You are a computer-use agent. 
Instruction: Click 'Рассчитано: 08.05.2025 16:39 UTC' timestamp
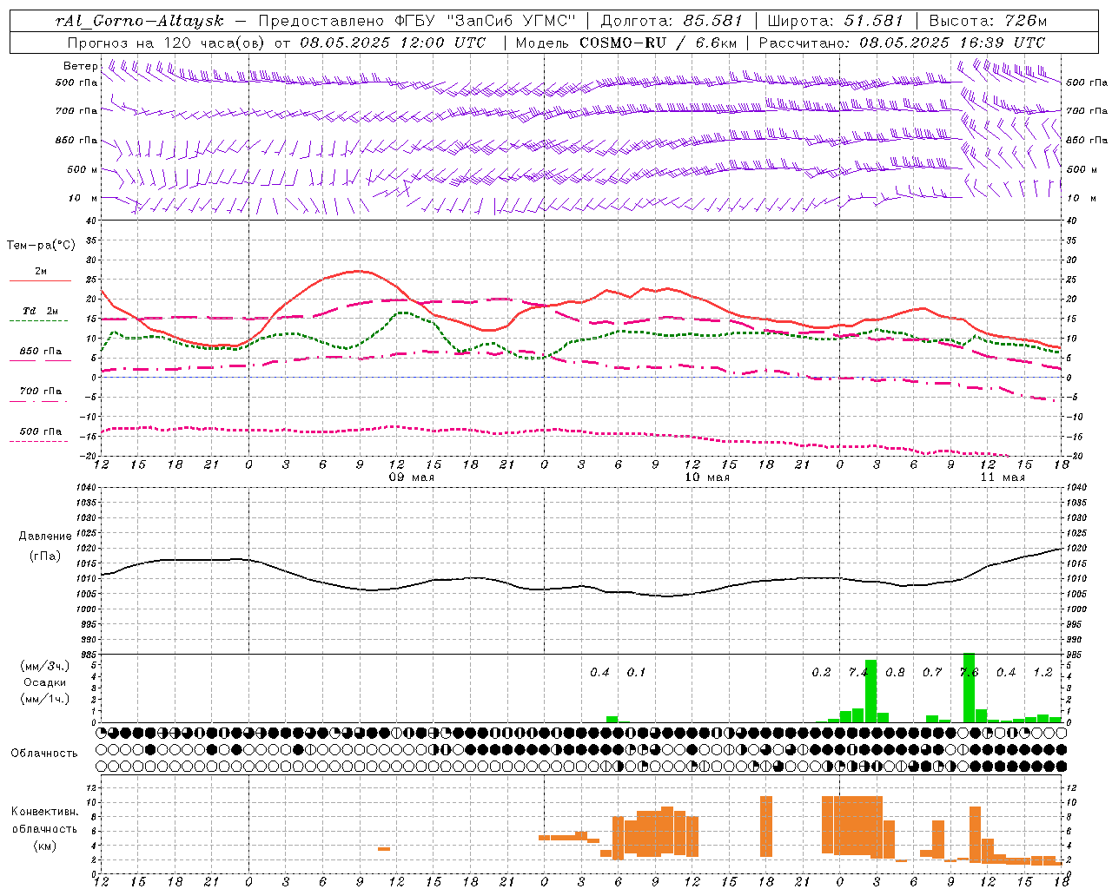point(902,42)
